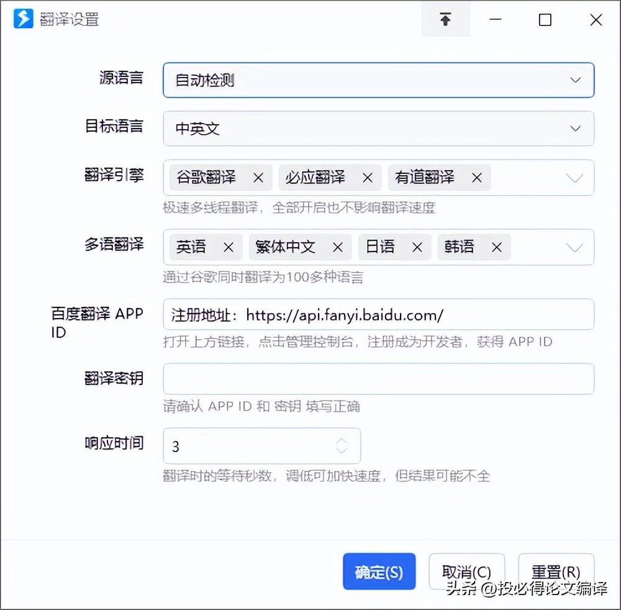This screenshot has width=621, height=610.
Task: Click hint 请确认 APP ID 和 密钥 填写正确
Action: tap(261, 406)
